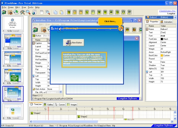
Task: Click the BackColor Custom yellow swatch
Action: 162,55
